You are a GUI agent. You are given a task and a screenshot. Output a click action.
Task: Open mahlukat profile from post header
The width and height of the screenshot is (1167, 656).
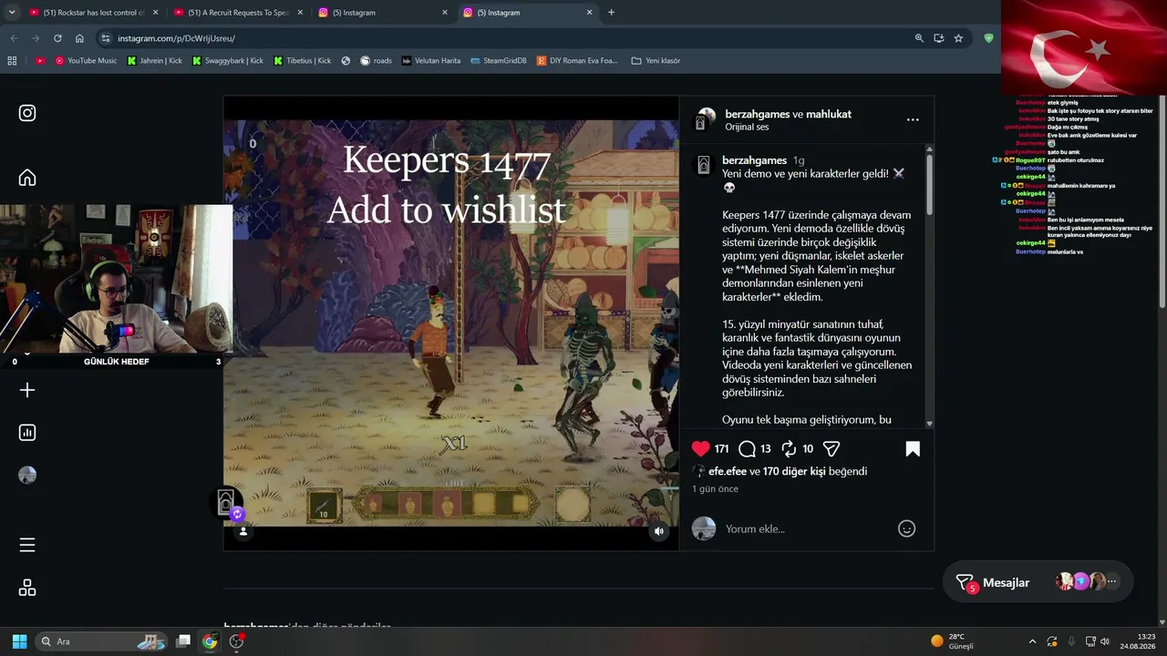coord(829,114)
